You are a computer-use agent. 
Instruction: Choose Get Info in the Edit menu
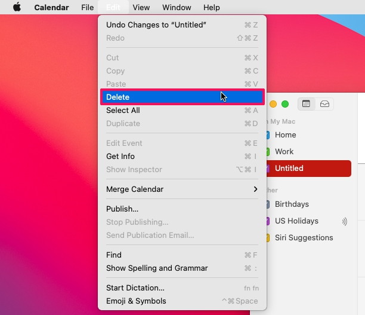point(182,156)
